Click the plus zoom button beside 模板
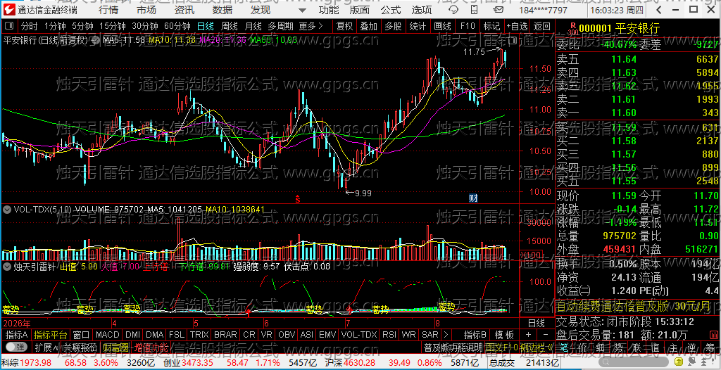This screenshot has height=370, width=721. [528, 335]
